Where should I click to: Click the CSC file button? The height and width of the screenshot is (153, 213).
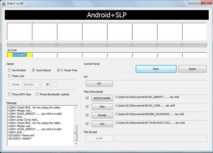[102, 124]
